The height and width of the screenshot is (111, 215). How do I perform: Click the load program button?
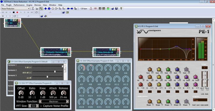[194, 105]
